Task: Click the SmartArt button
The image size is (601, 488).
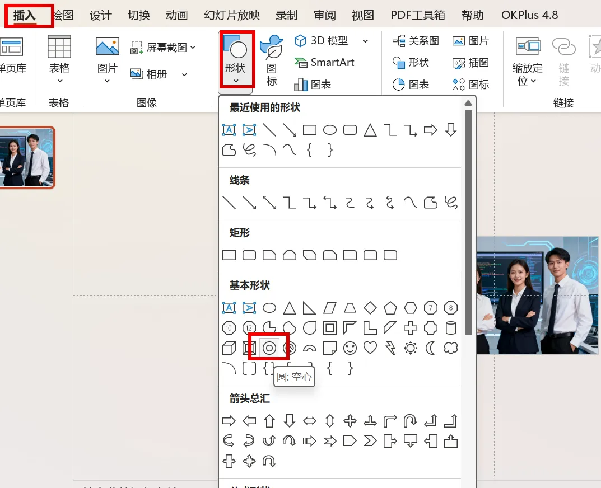Action: click(x=324, y=62)
